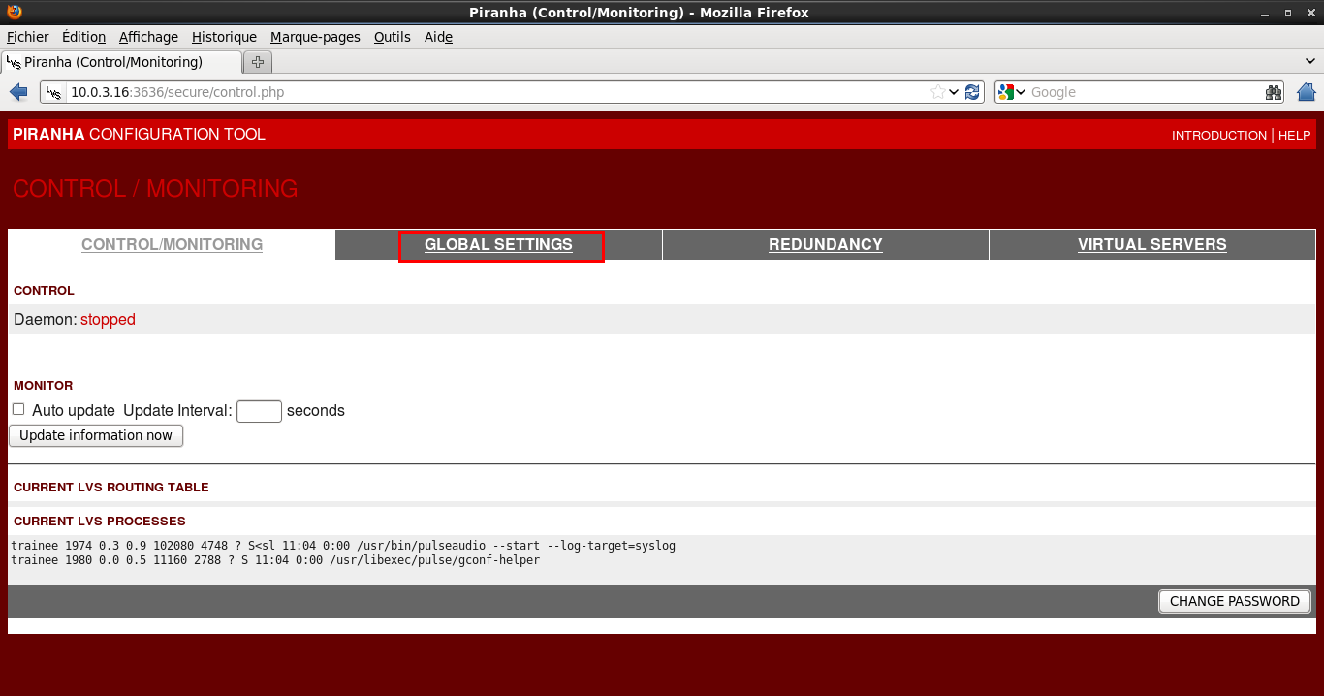1324x696 pixels.
Task: Reload the page with the refresh icon
Action: point(973,92)
